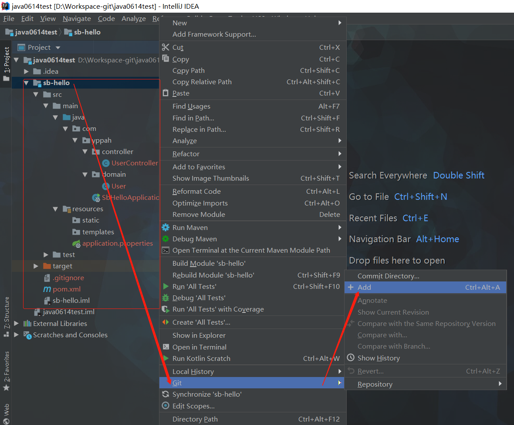
Task: Click the pom.xml Maven file icon
Action: 47,289
